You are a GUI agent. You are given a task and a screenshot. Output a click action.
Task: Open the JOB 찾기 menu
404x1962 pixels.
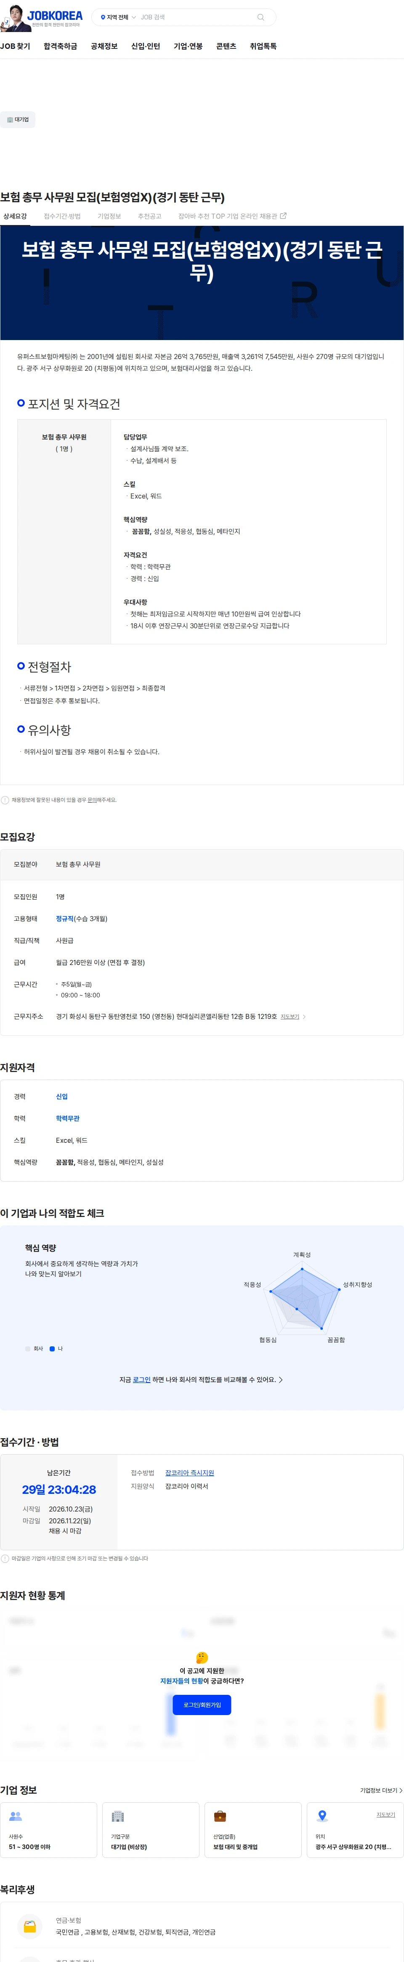[x=15, y=46]
